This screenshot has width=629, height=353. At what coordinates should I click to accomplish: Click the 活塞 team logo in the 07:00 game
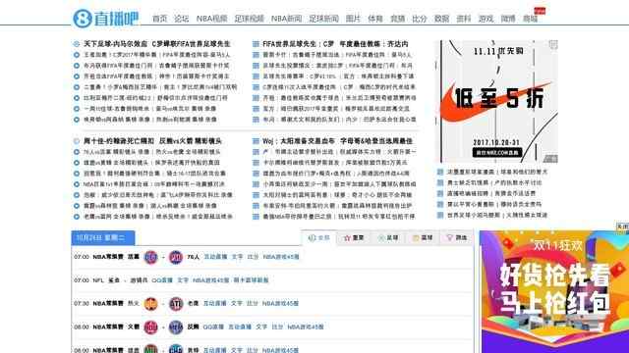150,257
